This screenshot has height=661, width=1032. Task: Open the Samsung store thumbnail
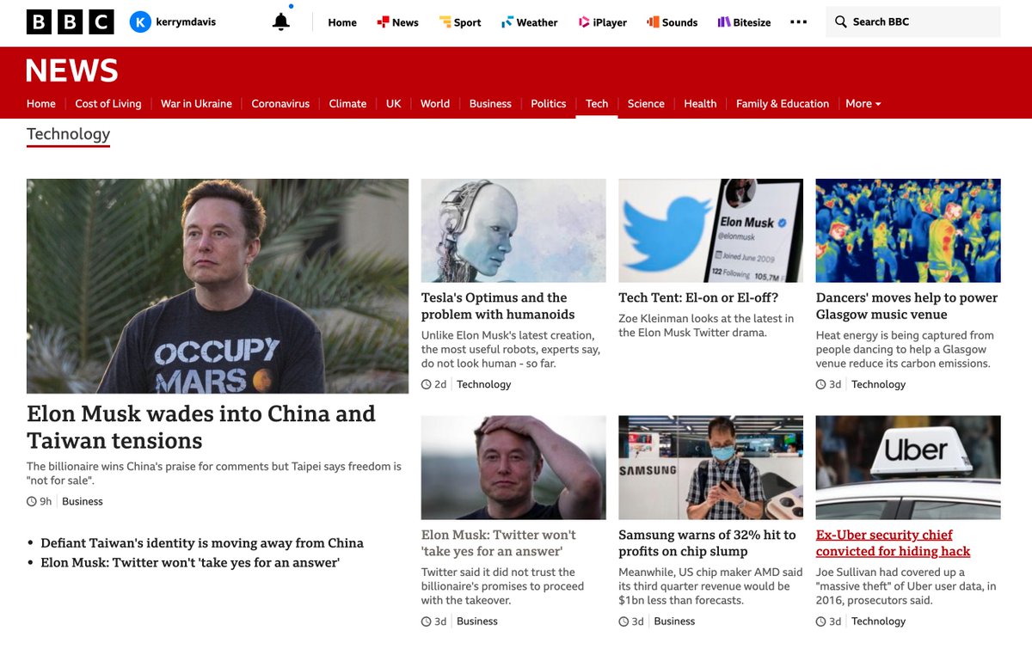pos(711,468)
